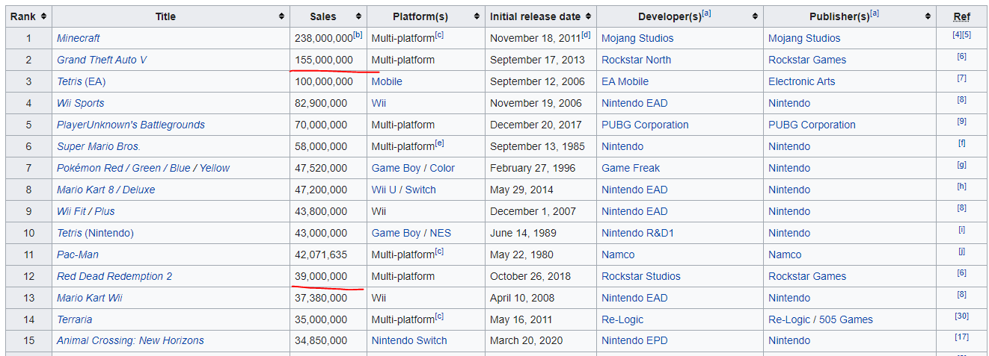Open Nintendo Switch platform link
This screenshot has height=356, width=989.
pos(409,340)
